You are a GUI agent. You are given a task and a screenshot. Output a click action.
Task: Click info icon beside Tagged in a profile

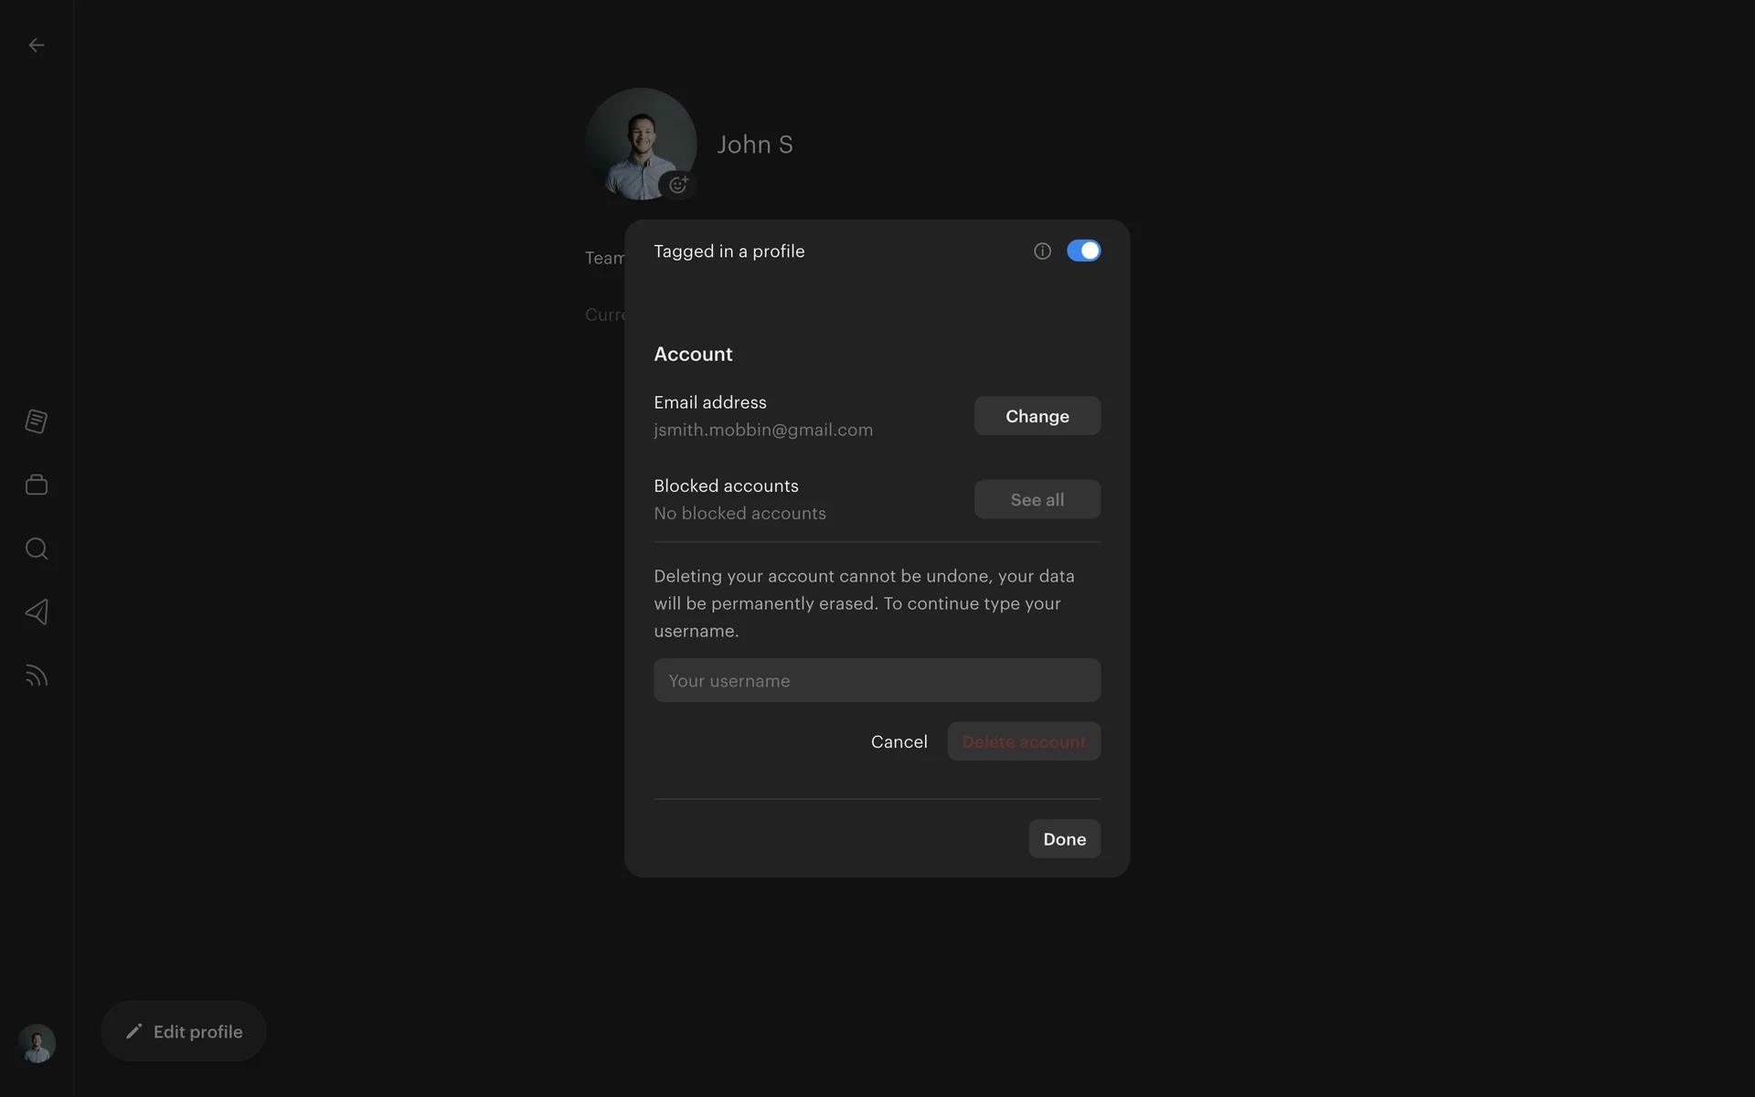(x=1042, y=251)
